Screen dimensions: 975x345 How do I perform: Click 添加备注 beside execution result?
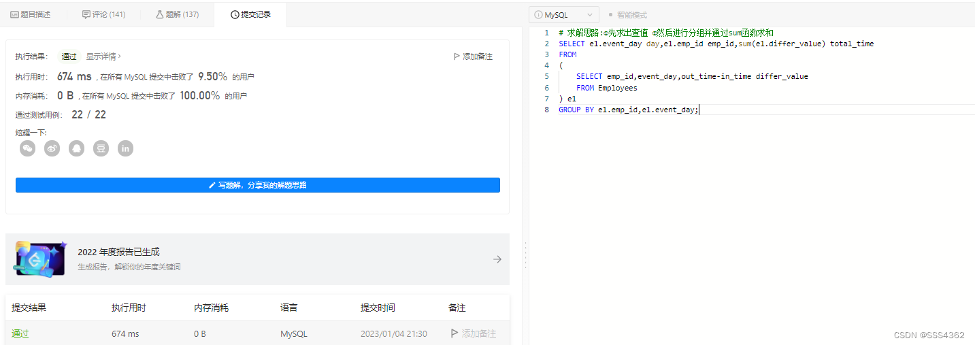473,56
